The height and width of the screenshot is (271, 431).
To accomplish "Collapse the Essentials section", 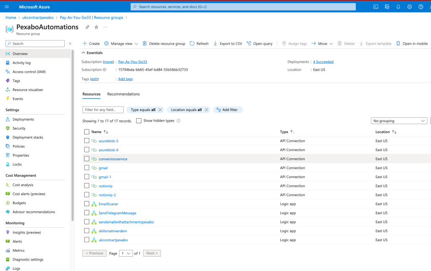I will tap(92, 53).
